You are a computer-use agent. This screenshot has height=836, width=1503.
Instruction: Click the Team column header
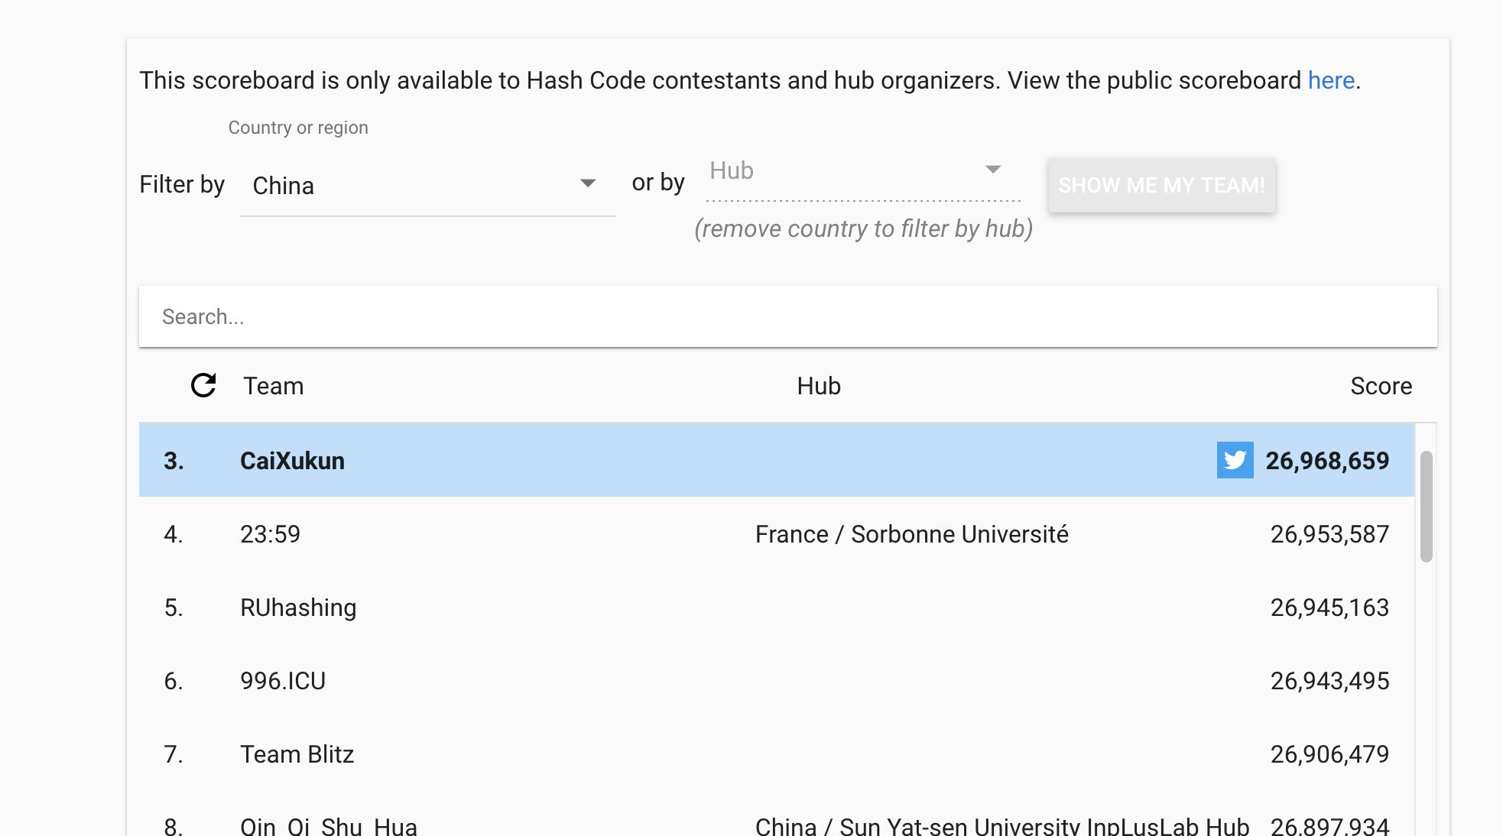coord(273,386)
